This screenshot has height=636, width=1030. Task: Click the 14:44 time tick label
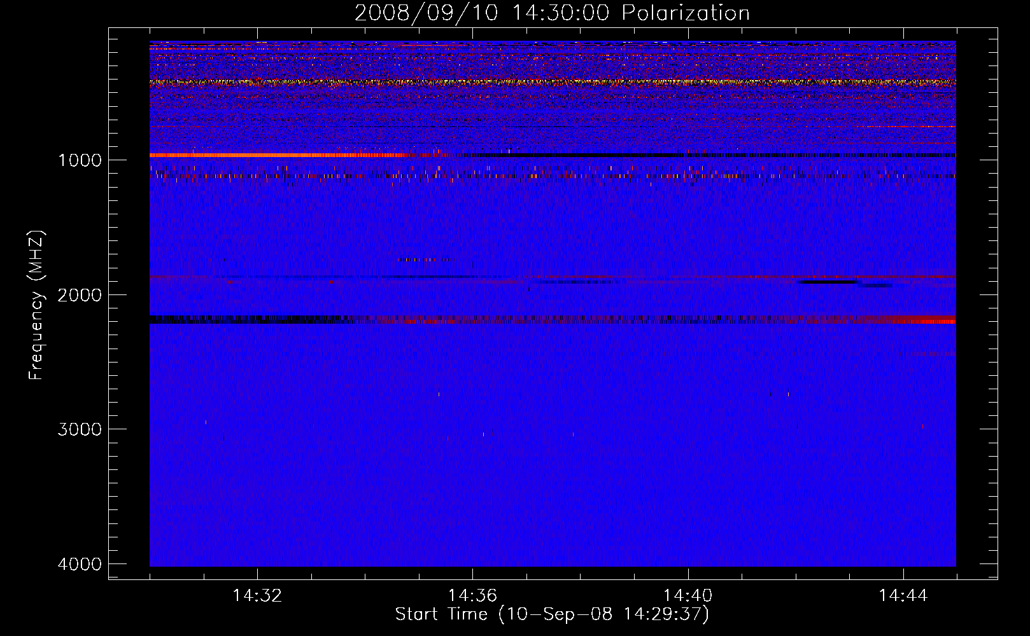[x=903, y=595]
